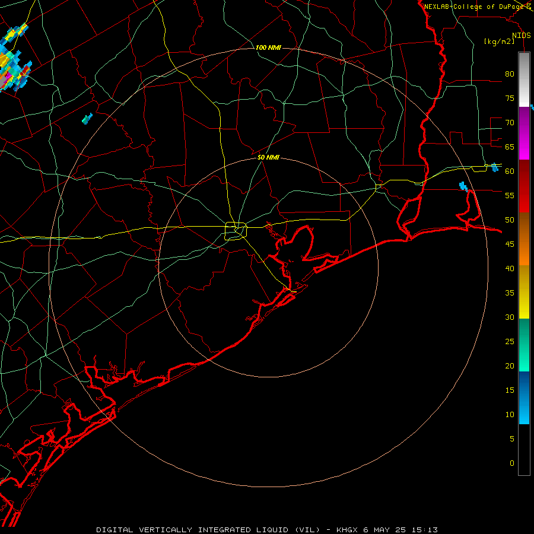Click the scale value 30
This screenshot has height=534, width=534.
click(x=510, y=317)
